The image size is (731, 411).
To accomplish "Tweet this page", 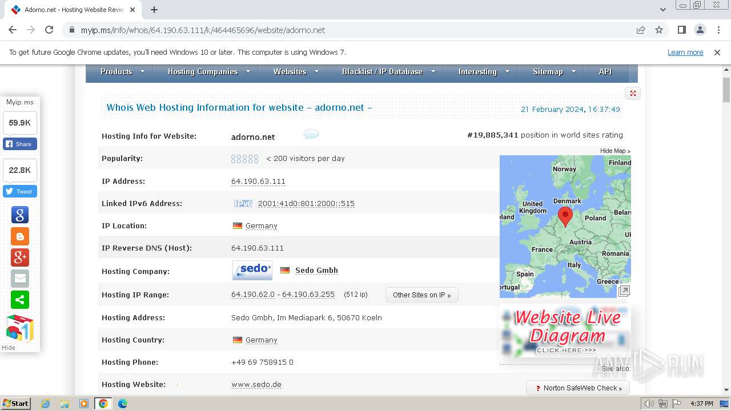I will [20, 191].
